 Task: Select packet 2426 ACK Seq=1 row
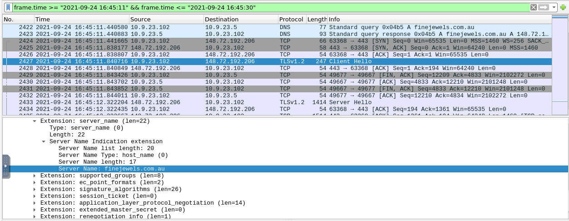(x=277, y=55)
